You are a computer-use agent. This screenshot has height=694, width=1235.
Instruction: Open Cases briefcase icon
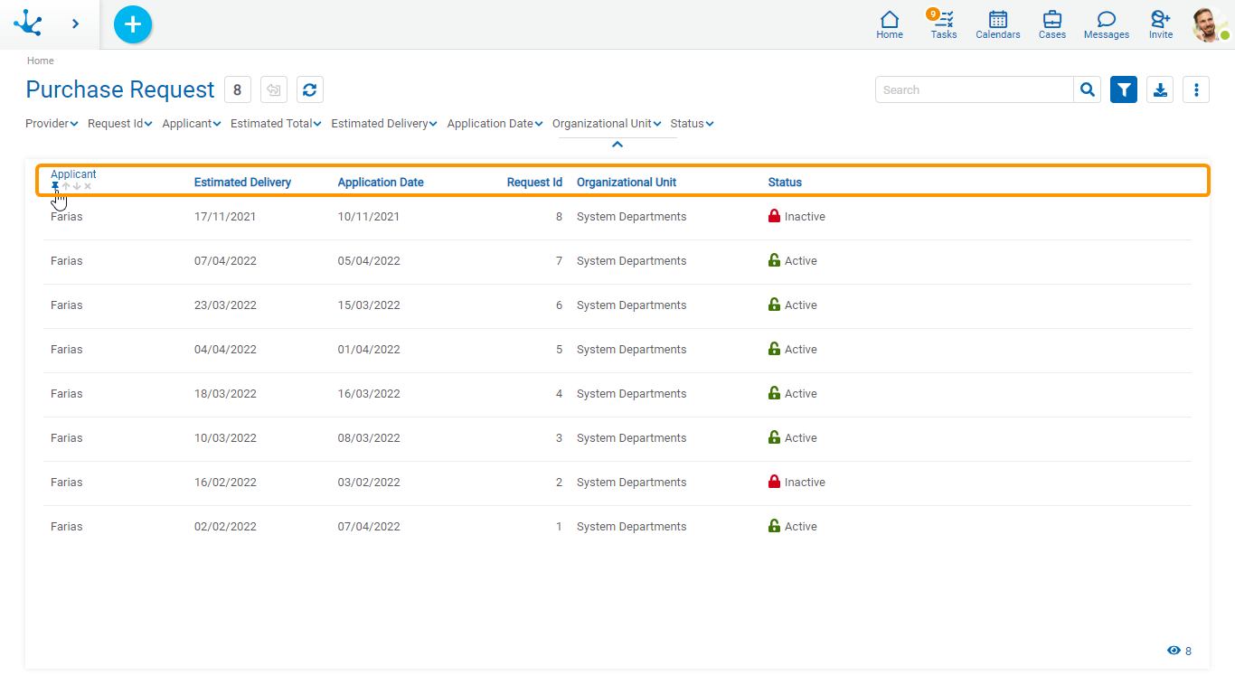click(1052, 24)
